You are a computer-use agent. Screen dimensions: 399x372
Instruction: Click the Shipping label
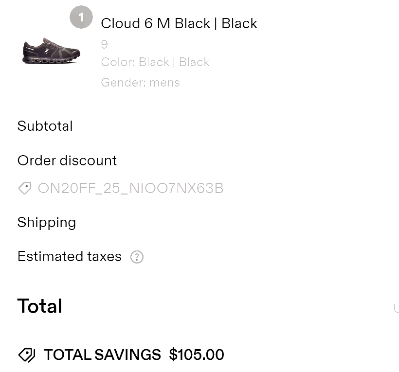47,223
